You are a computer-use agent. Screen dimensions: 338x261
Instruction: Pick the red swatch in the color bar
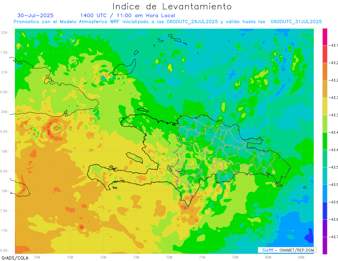tap(325, 54)
